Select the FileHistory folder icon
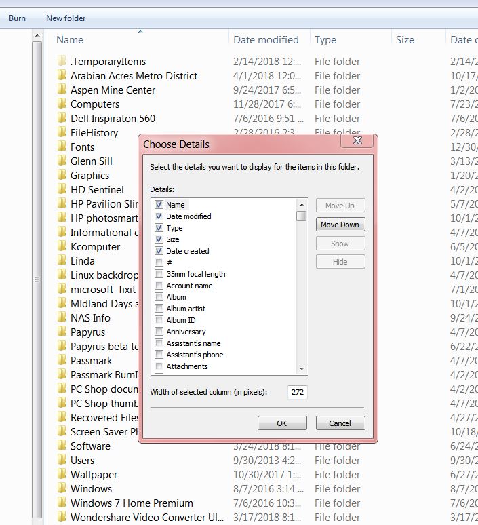 [62, 132]
